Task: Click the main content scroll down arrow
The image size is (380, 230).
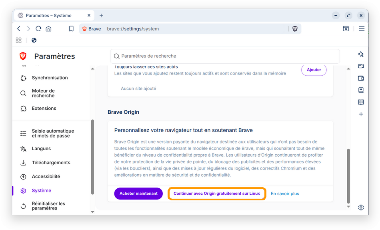Action: [x=348, y=207]
